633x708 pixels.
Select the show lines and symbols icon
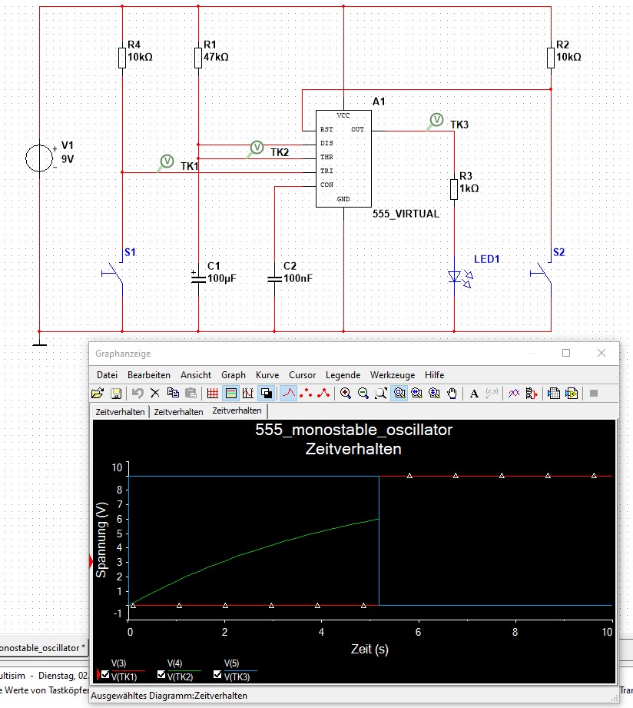tap(323, 394)
